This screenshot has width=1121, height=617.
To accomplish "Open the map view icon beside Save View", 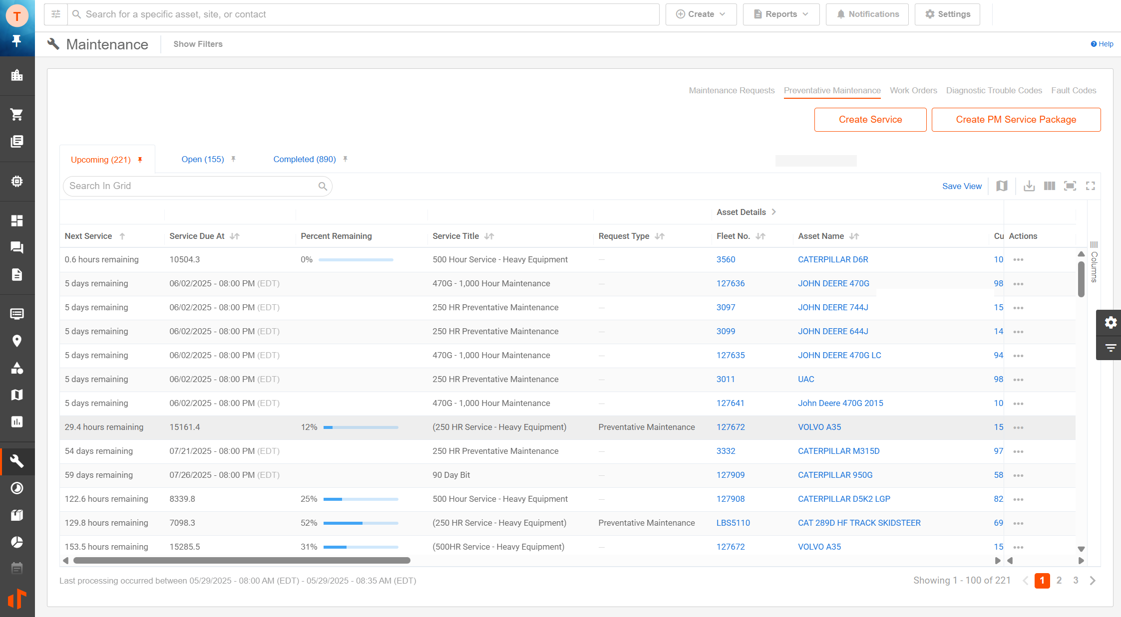I will [1002, 186].
